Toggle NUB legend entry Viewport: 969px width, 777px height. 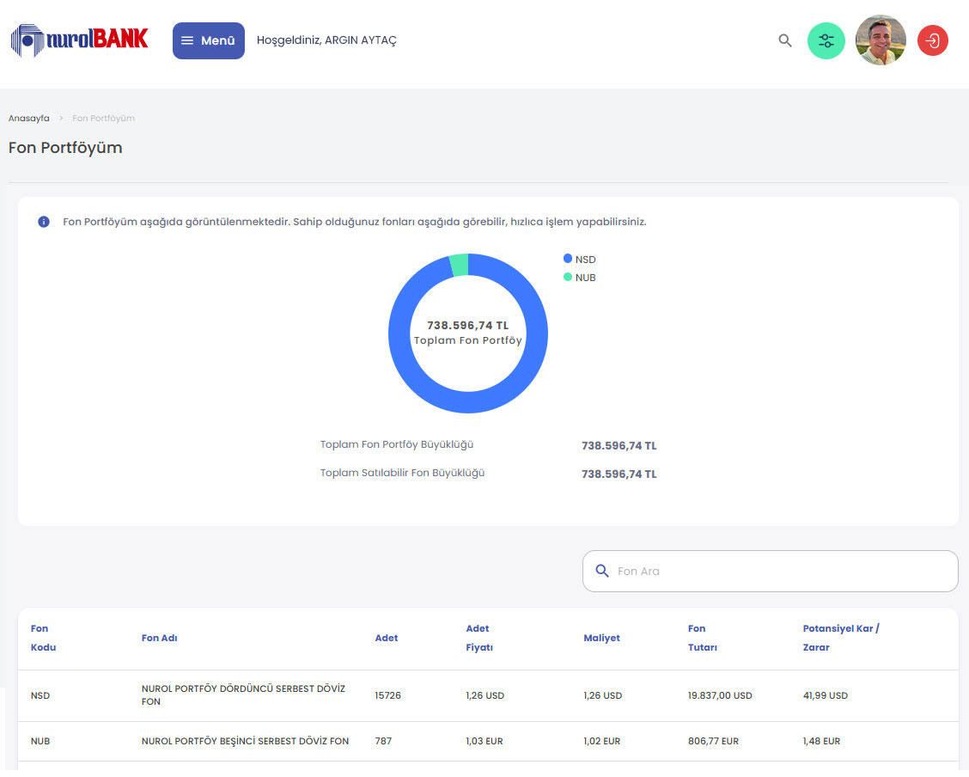(x=580, y=278)
